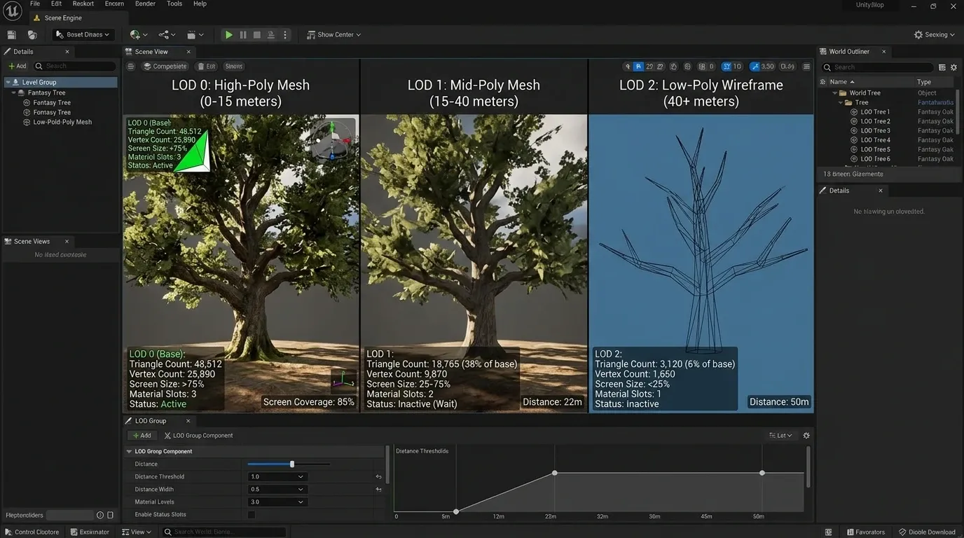Reset Dictance Threshold to default value

pyautogui.click(x=378, y=477)
